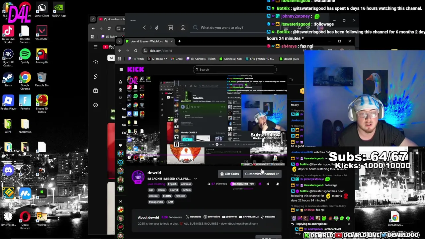Click the ENGAGEMENT 16% meter
The width and height of the screenshot is (425, 239).
pyautogui.click(x=243, y=184)
